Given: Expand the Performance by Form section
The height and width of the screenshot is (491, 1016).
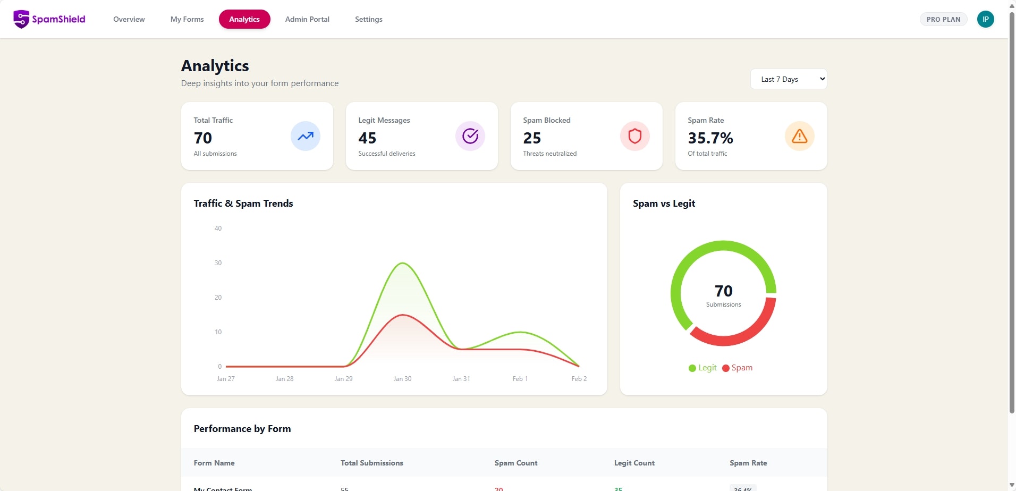Looking at the screenshot, I should point(242,428).
